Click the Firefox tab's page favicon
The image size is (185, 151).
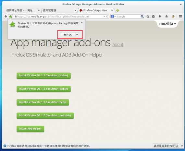(81, 10)
